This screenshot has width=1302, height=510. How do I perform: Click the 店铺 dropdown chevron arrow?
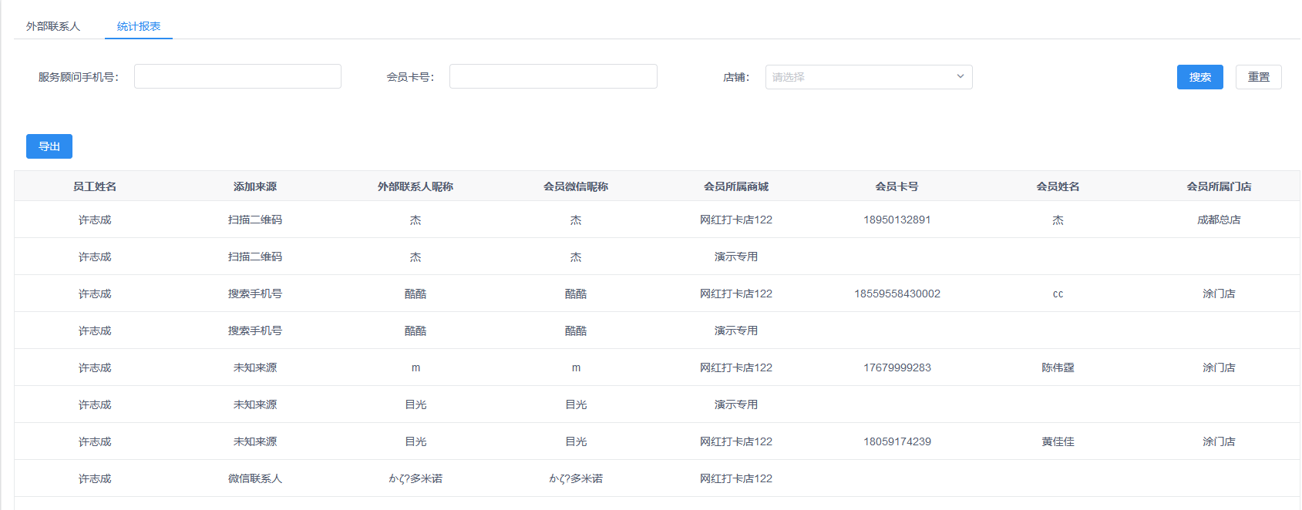[x=960, y=76]
